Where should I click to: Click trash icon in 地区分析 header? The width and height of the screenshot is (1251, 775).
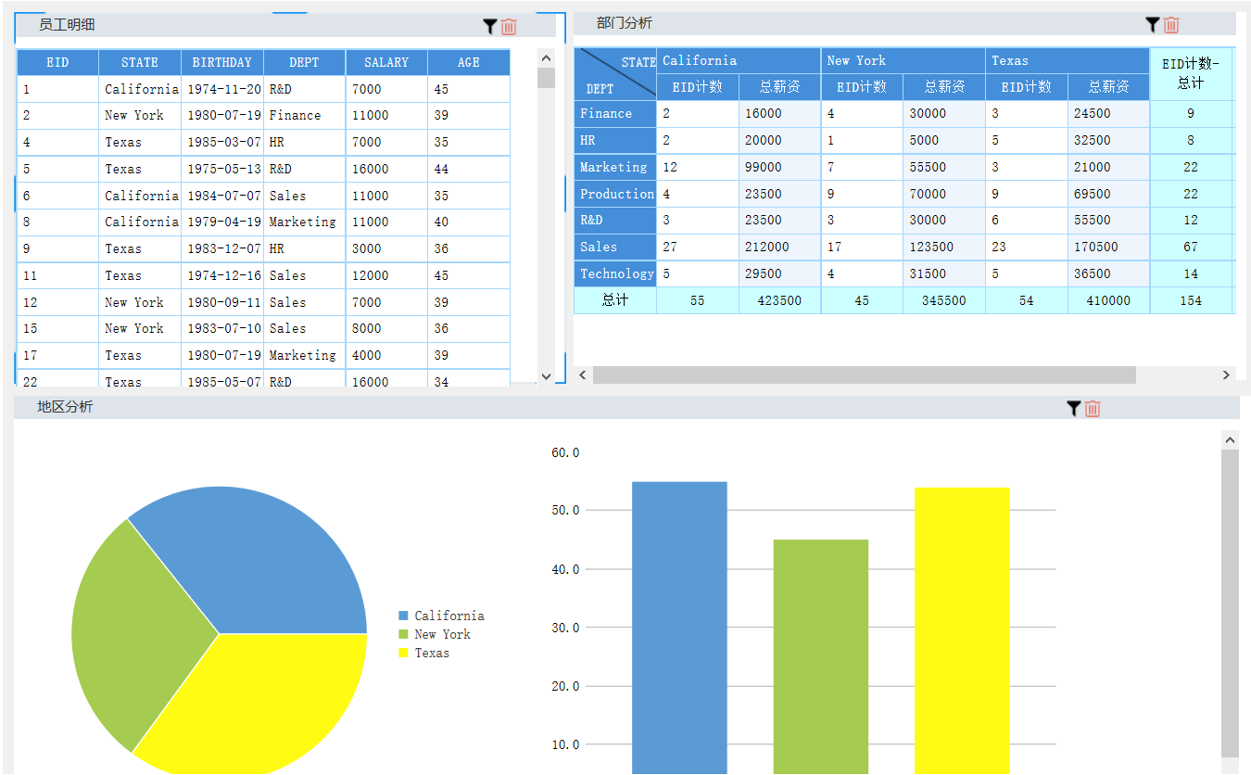click(1093, 408)
